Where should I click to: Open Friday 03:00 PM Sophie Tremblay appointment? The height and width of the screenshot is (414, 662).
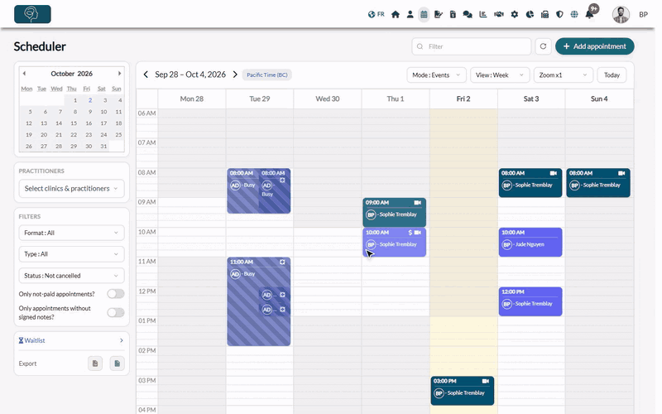463,391
